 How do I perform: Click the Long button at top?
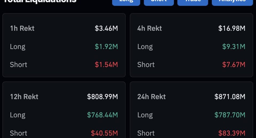[x=126, y=2]
